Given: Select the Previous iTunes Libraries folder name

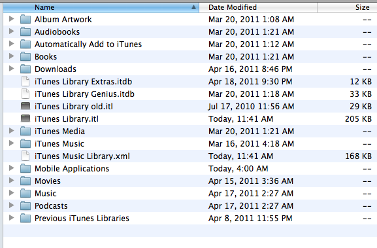Looking at the screenshot, I should point(82,219).
